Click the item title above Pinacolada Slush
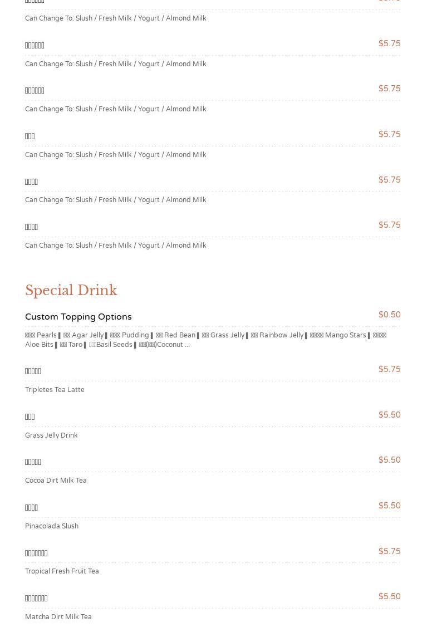 click(x=32, y=508)
